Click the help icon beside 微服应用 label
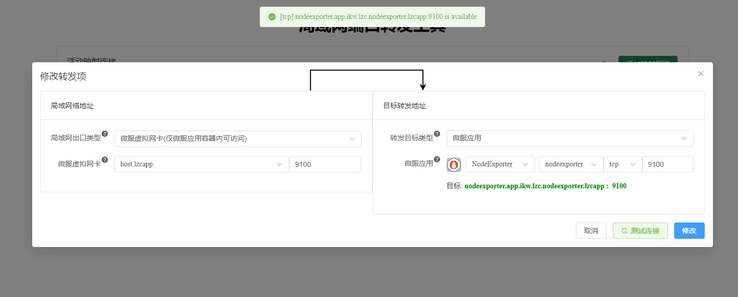The width and height of the screenshot is (738, 297). point(437,159)
